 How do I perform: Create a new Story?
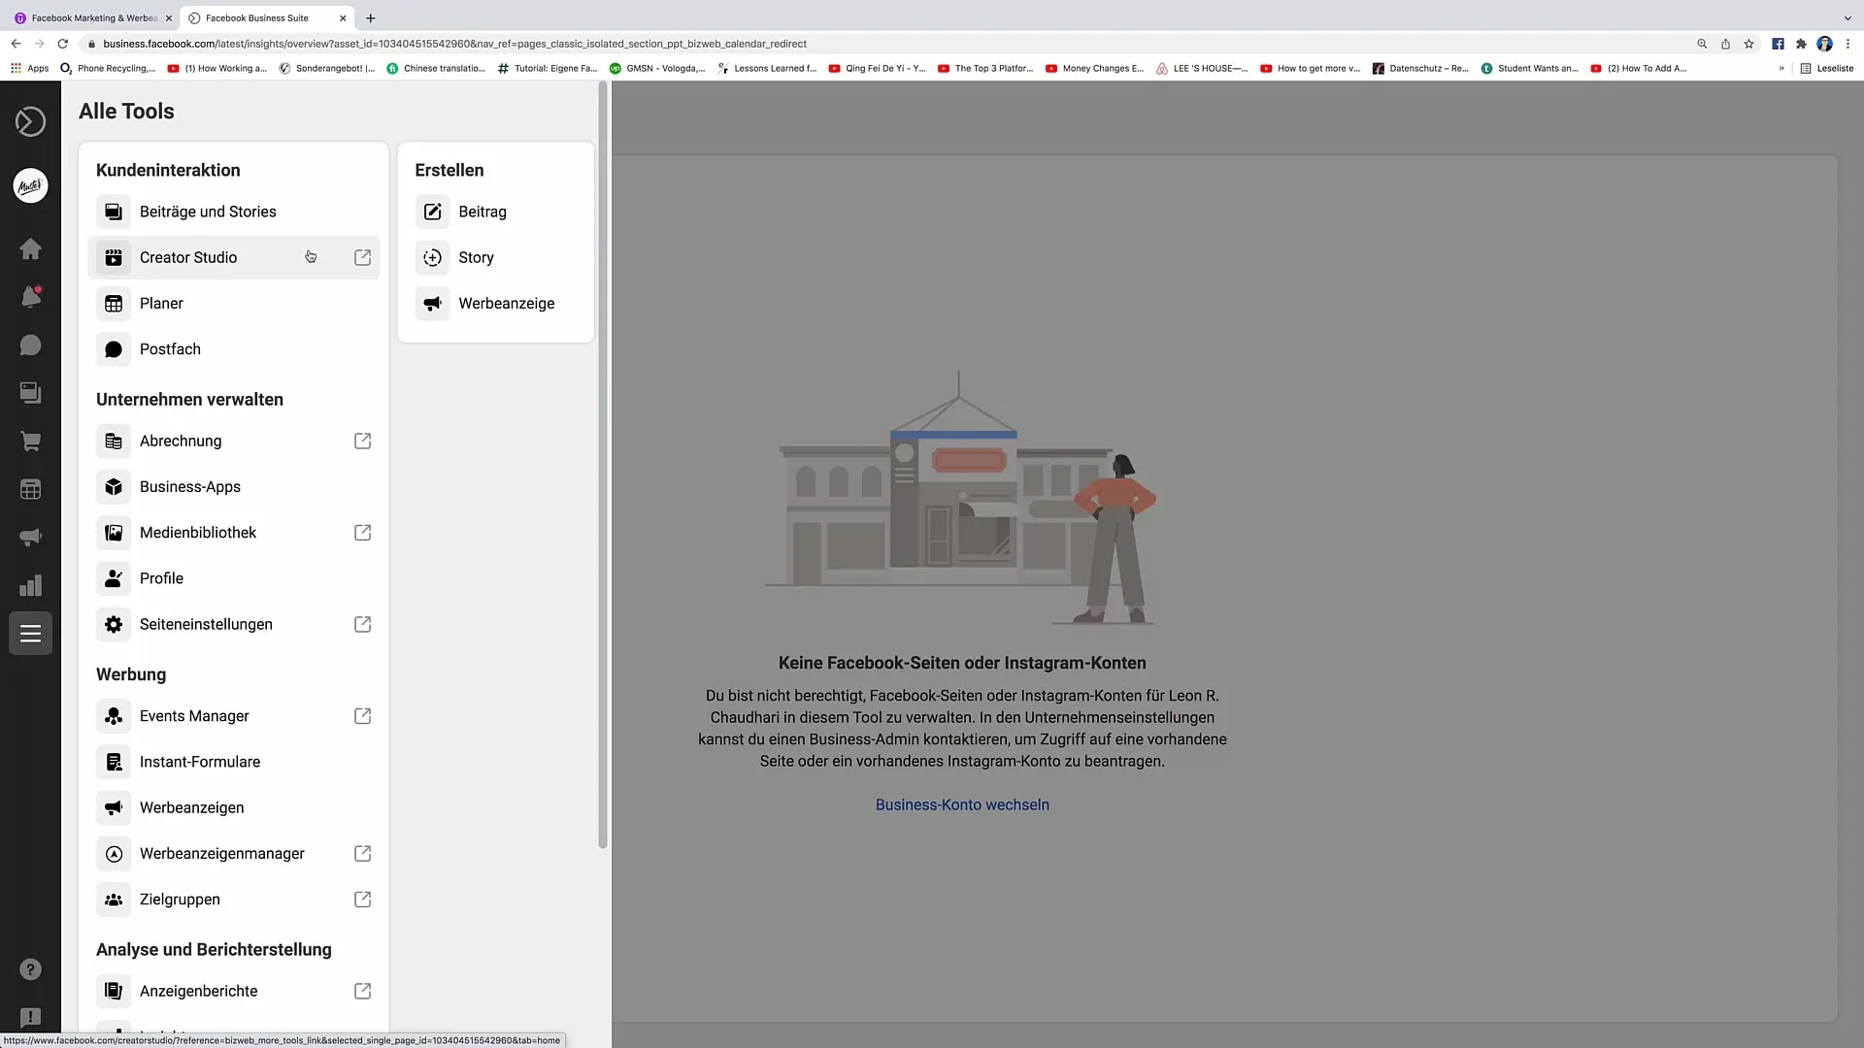[476, 257]
